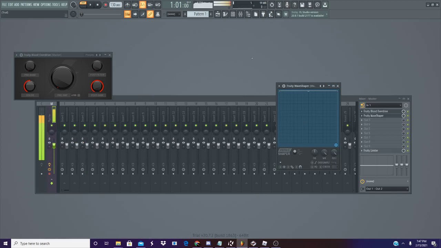Open the FILE menu
The image size is (441, 248).
click(4, 5)
